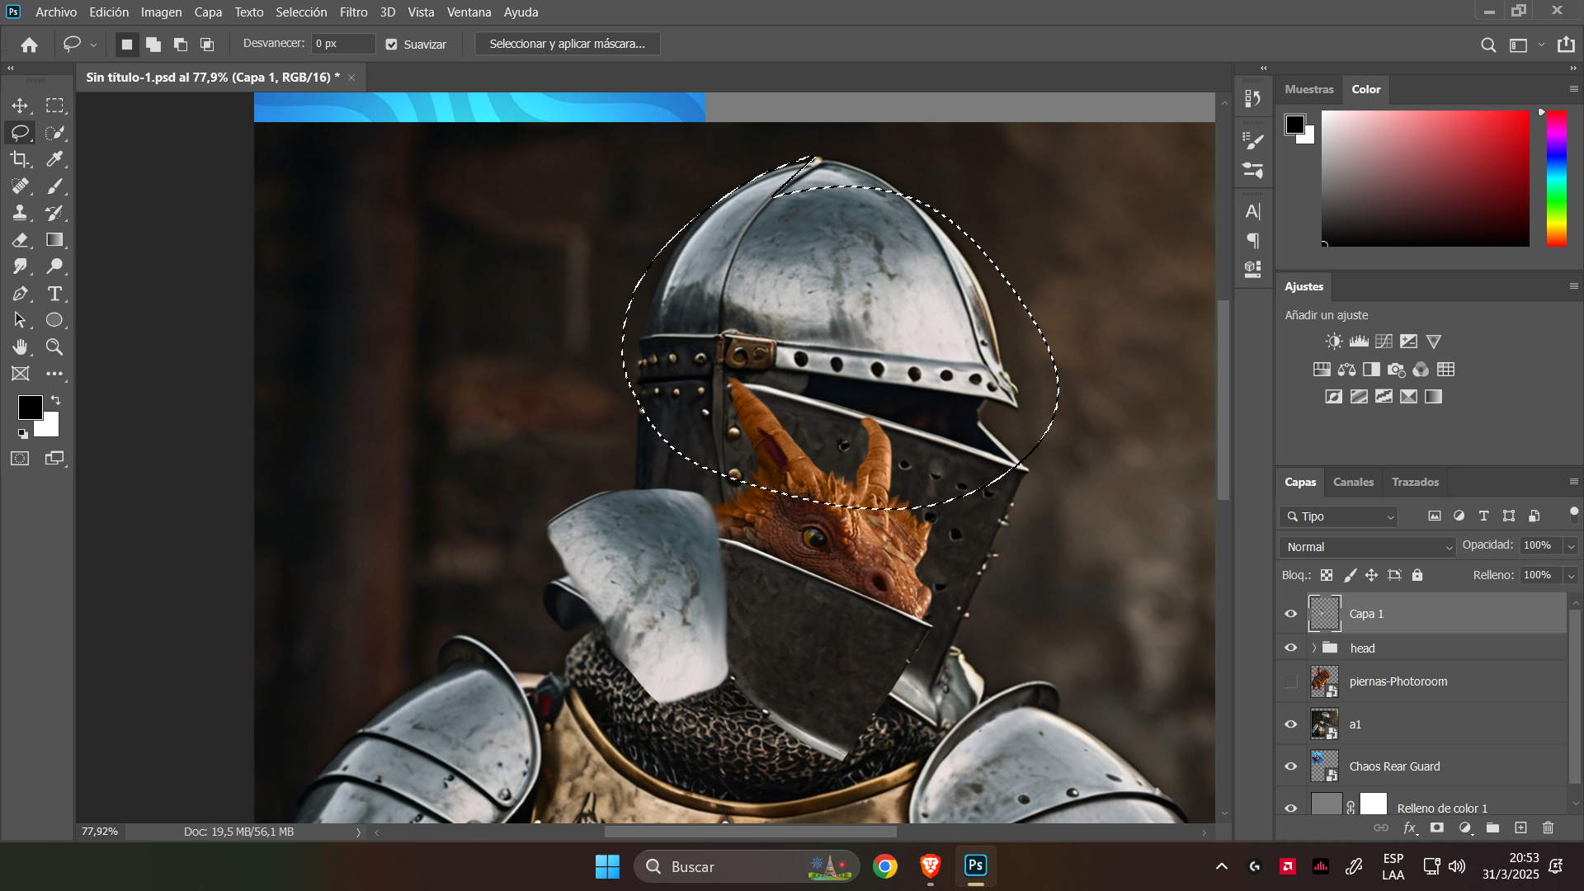Hide the Capa 1 layer
1584x891 pixels.
click(1291, 614)
